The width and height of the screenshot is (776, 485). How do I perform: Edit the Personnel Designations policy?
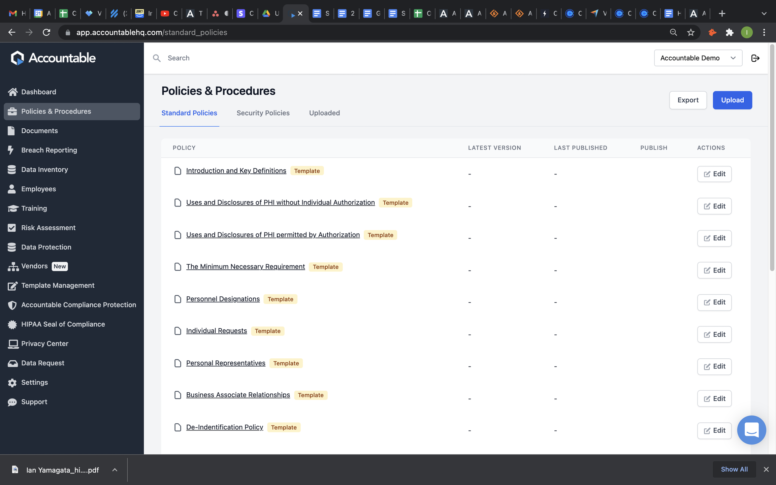(x=714, y=302)
